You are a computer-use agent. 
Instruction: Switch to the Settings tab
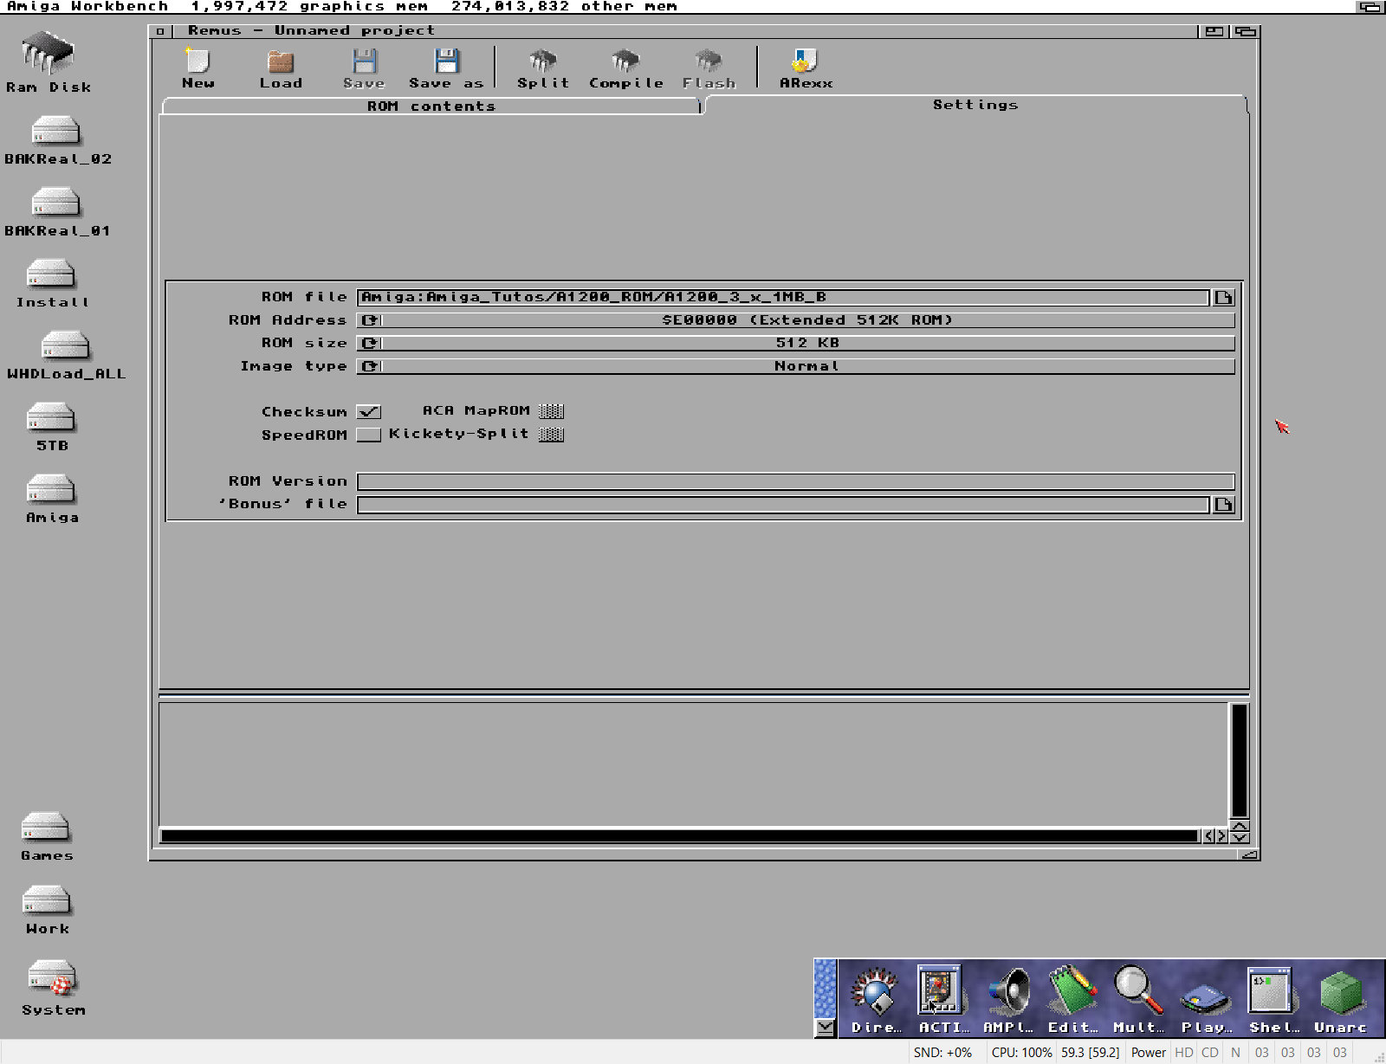click(975, 105)
